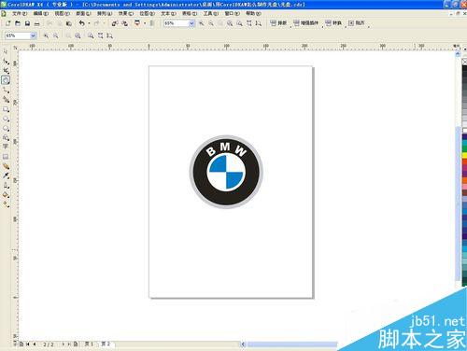Open the 编辑 (Edit) menu

[x=41, y=13]
